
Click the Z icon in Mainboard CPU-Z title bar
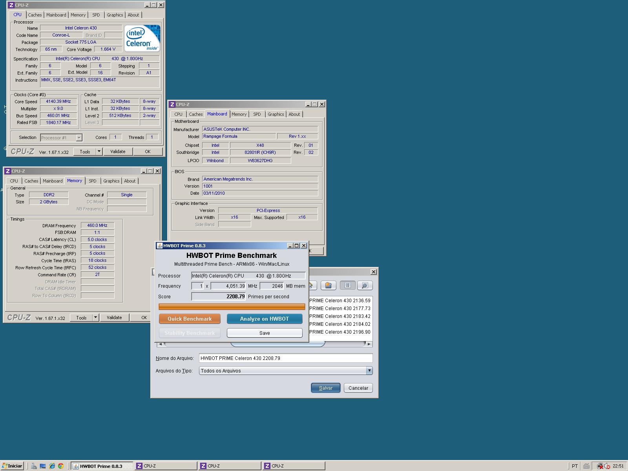[172, 104]
